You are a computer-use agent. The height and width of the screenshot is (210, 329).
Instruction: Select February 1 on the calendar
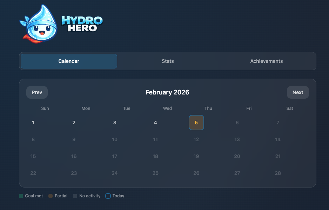(33, 123)
